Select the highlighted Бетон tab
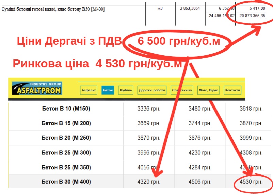 (x=108, y=90)
